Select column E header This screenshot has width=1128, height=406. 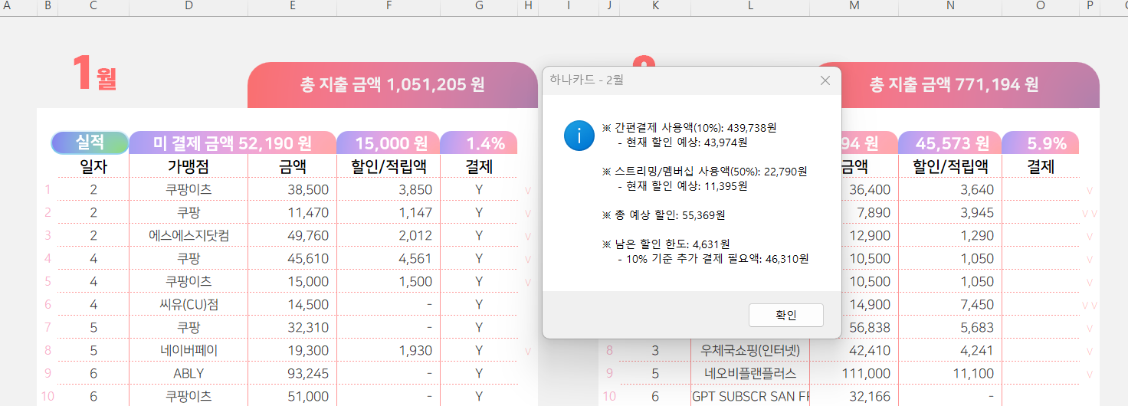pyautogui.click(x=292, y=6)
